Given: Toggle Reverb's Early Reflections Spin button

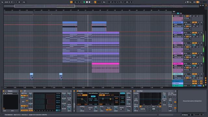Looking at the screenshot, I should 93,97.
